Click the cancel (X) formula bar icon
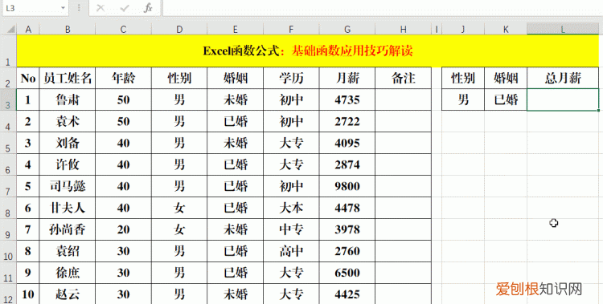 (x=100, y=8)
